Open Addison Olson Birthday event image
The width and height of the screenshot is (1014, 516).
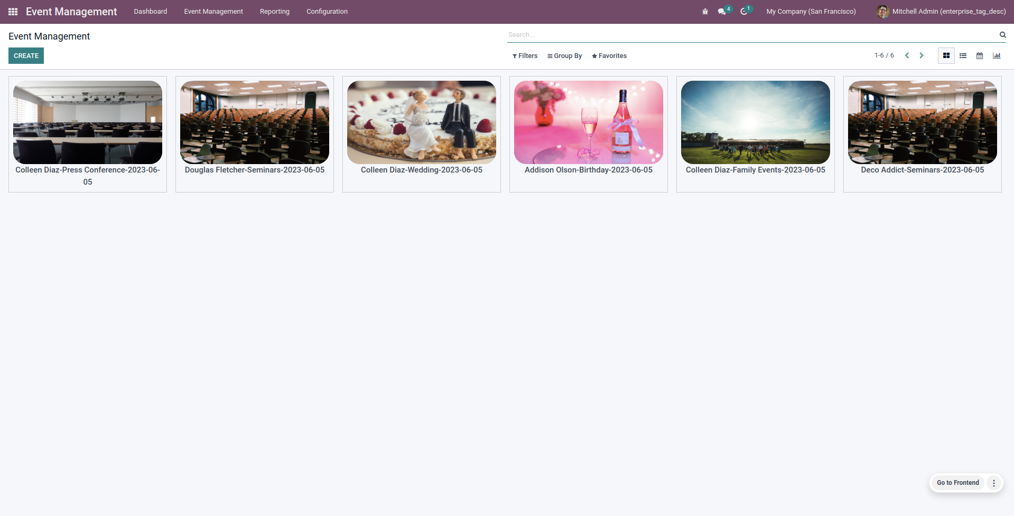[589, 122]
